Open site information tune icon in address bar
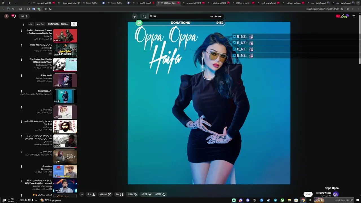The width and height of the screenshot is (361, 203). (x=342, y=9)
